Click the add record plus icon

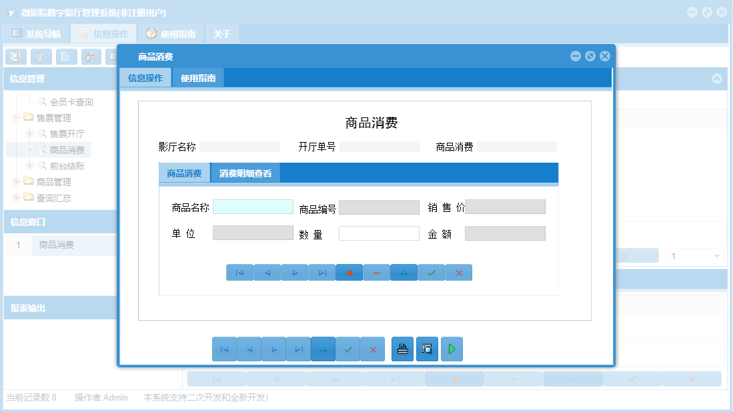(349, 272)
